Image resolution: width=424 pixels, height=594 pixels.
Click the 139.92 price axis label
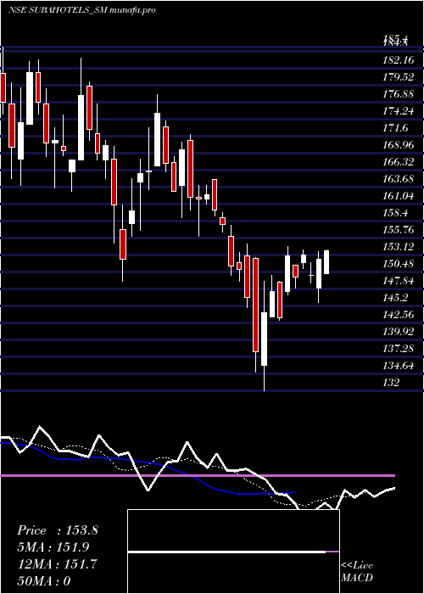coord(399,332)
